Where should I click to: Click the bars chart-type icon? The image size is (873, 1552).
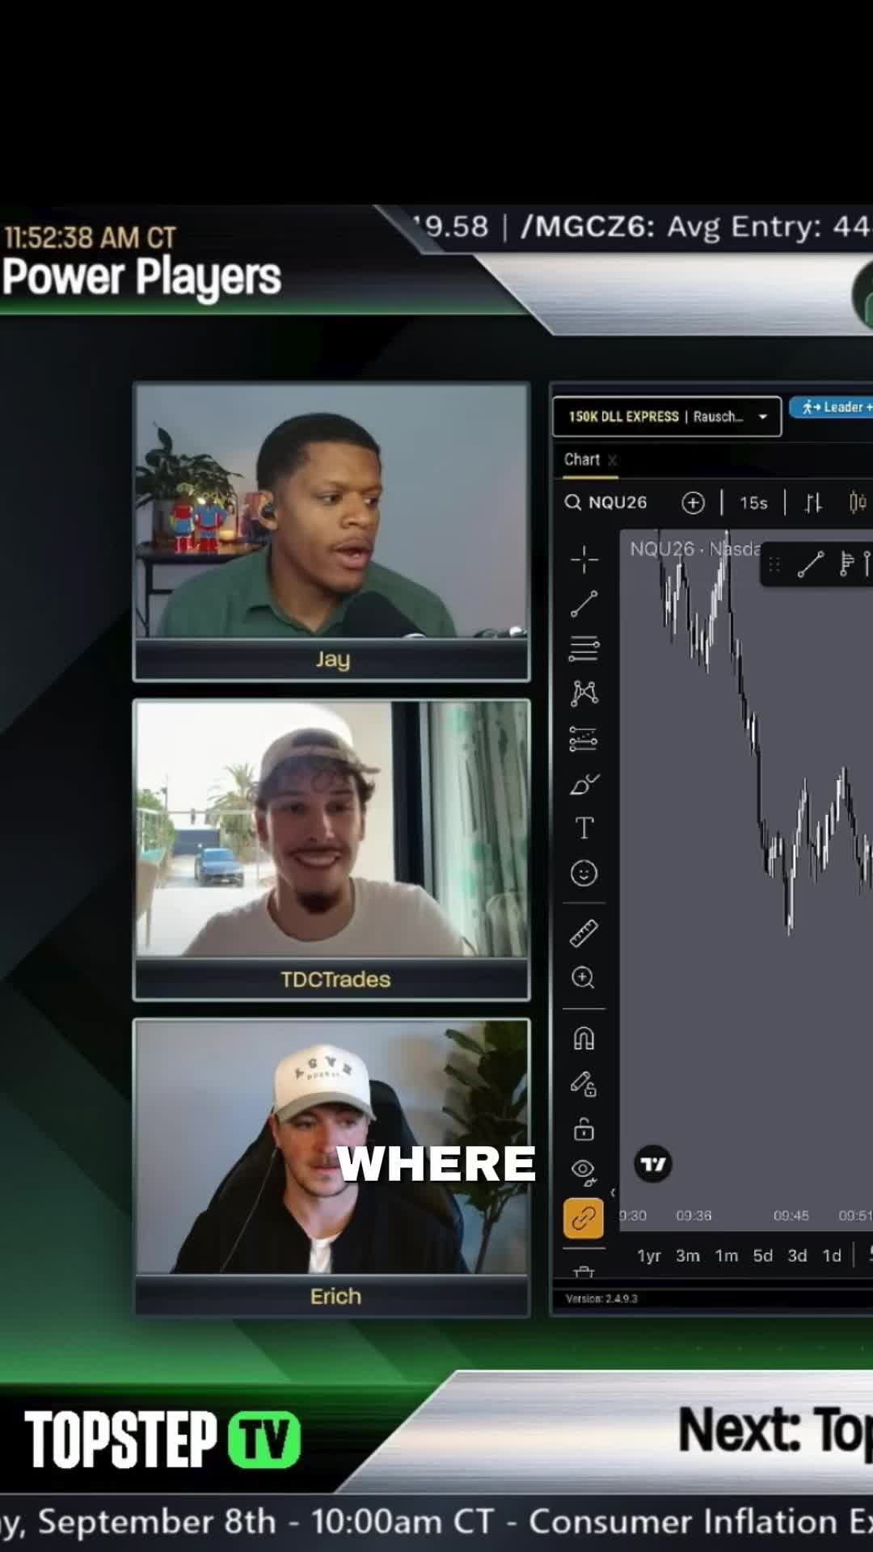coord(813,503)
